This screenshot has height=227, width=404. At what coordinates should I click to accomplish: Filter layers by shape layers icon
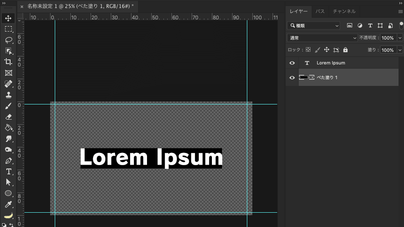[380, 26]
